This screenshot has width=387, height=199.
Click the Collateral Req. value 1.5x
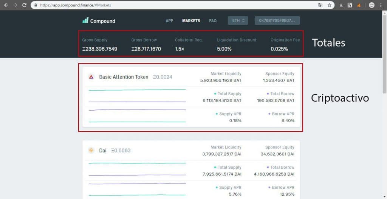point(180,49)
